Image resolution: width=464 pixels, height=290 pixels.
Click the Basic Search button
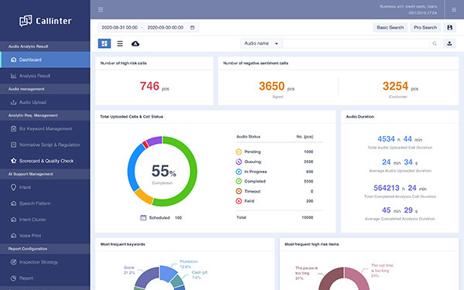coord(390,28)
